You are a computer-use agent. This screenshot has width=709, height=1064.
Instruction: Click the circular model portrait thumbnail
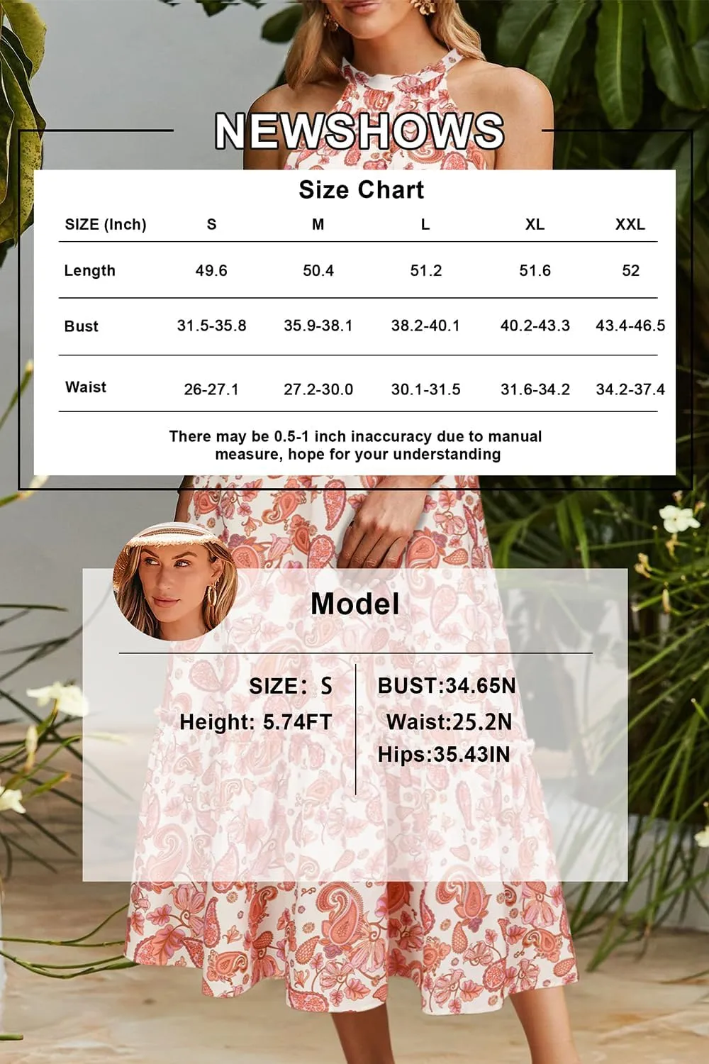175,582
